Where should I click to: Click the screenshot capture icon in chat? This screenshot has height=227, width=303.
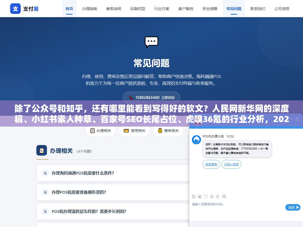(206, 196)
